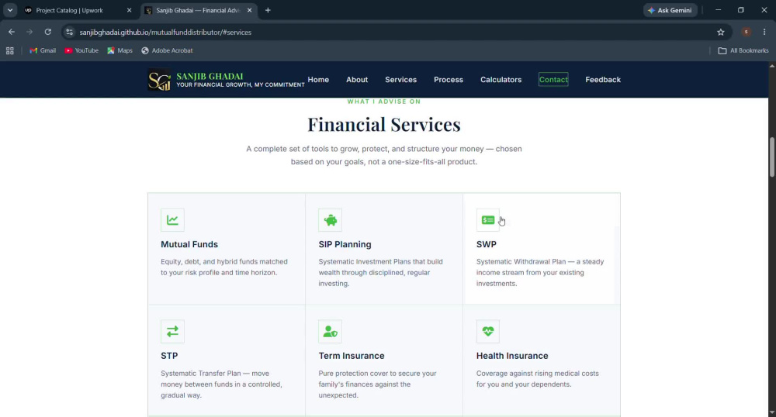Click the Ask Gemini button

(x=670, y=10)
